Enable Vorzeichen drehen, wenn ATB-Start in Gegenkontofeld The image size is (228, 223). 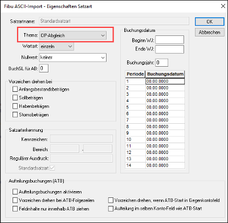111,200
